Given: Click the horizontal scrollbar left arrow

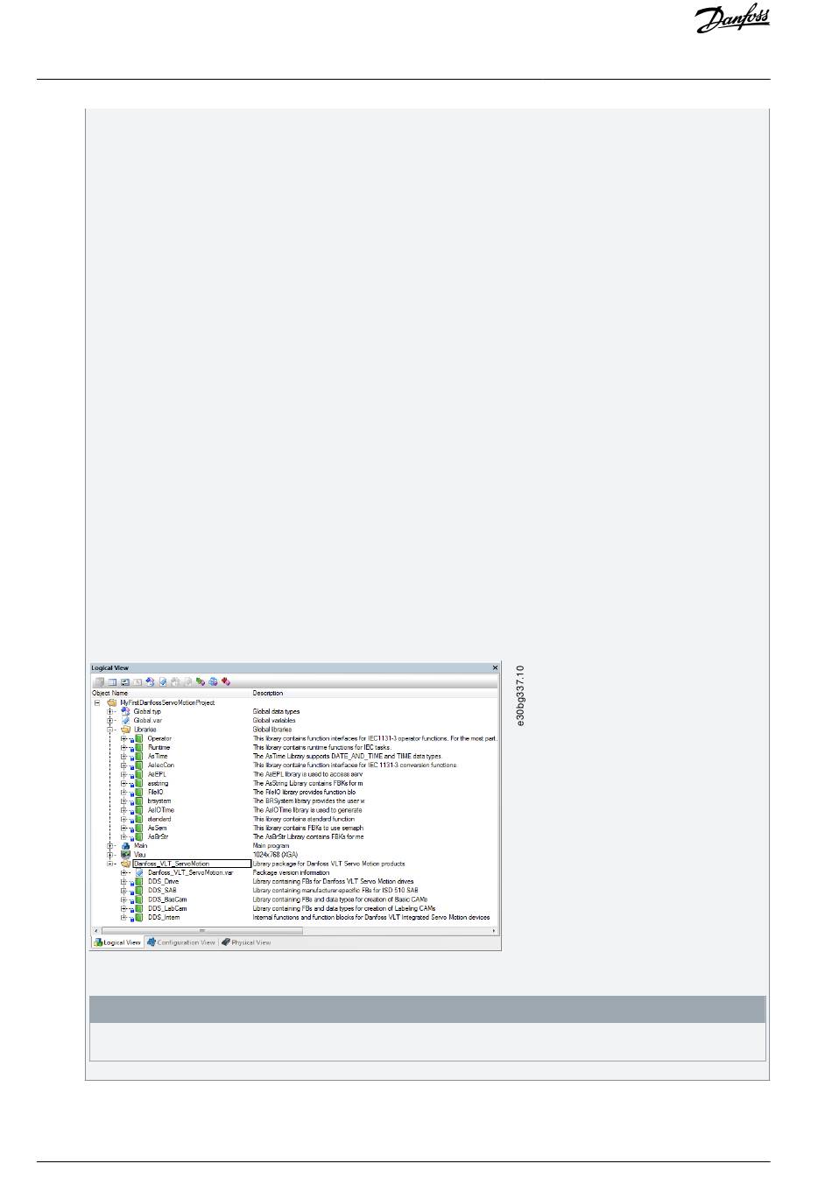Looking at the screenshot, I should tap(96, 930).
